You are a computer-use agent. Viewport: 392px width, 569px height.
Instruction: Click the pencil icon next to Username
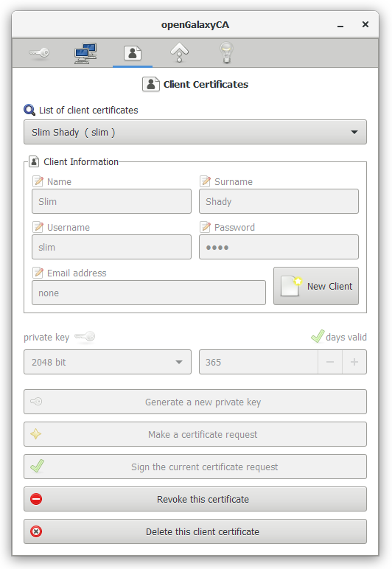(38, 227)
